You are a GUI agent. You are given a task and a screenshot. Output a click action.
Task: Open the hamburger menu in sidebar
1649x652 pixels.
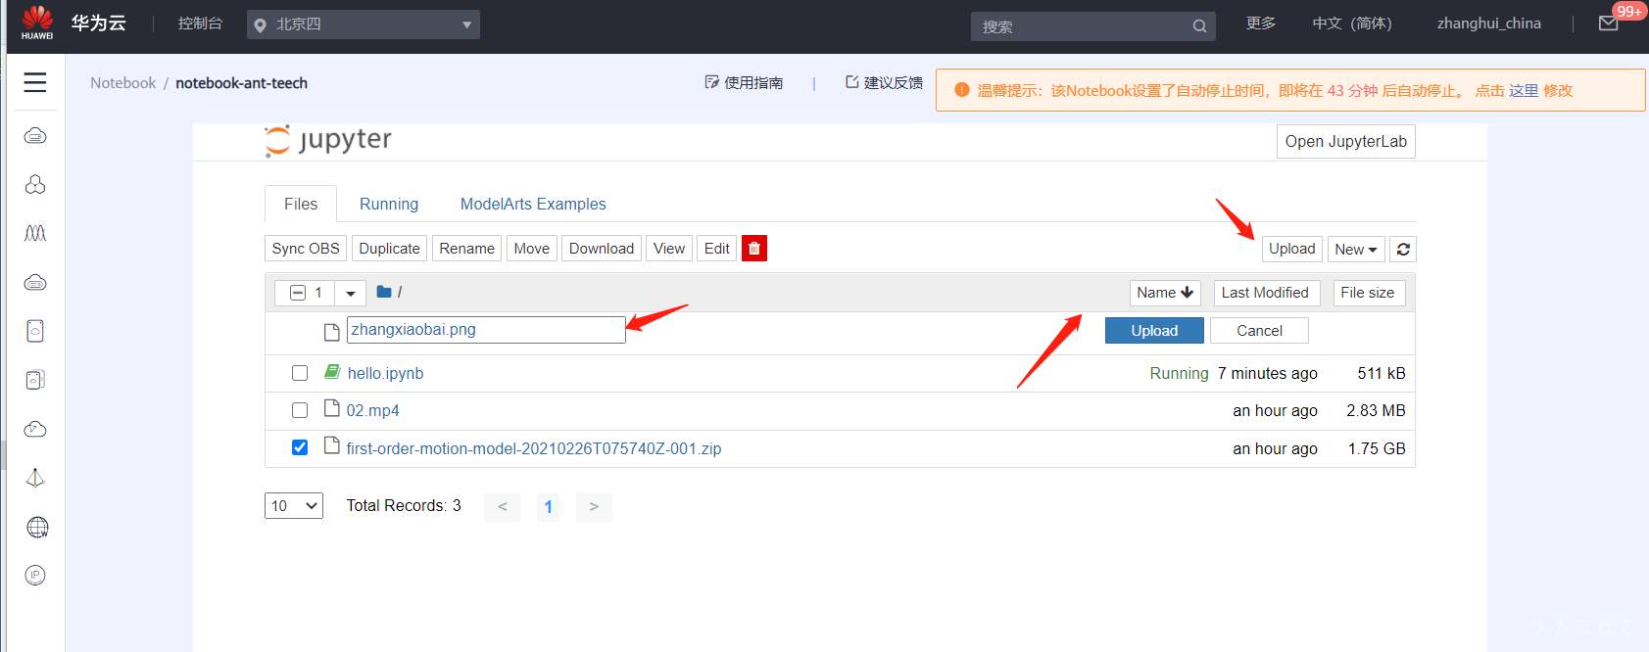point(35,82)
